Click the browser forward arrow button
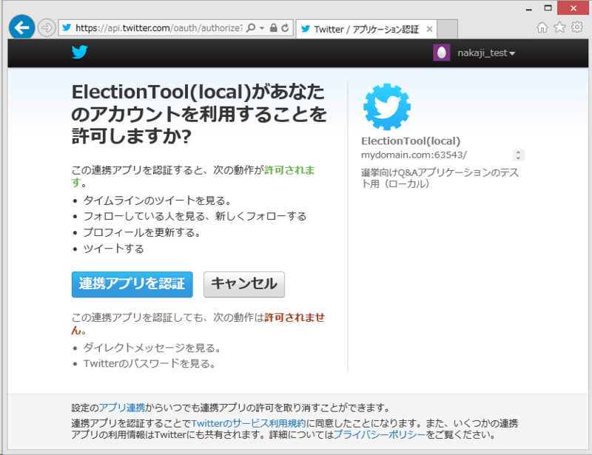 (x=47, y=28)
